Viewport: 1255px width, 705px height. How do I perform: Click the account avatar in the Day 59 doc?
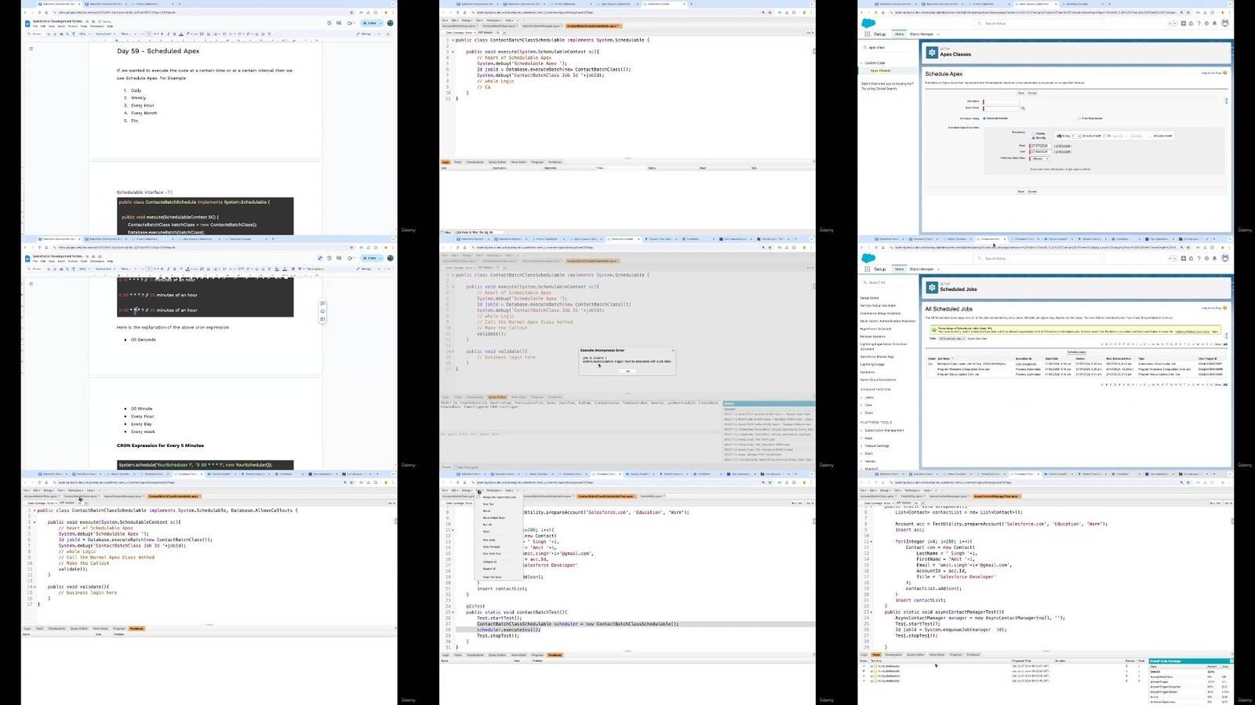(x=390, y=23)
